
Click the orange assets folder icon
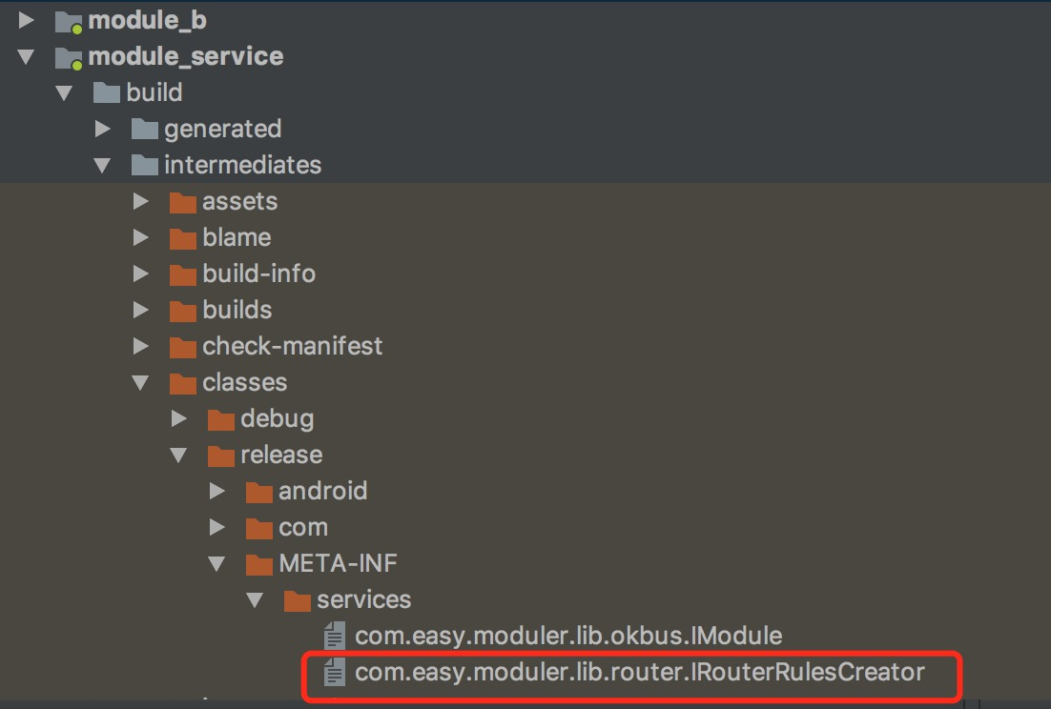pyautogui.click(x=182, y=201)
